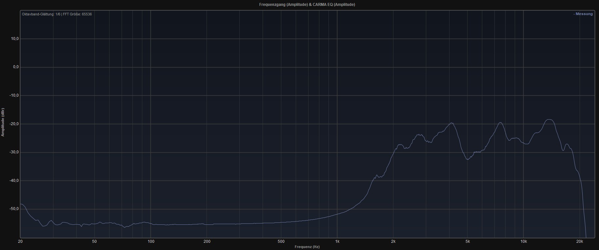
Task: Click the -30,0 amplitude tick label
Action: [x=14, y=152]
